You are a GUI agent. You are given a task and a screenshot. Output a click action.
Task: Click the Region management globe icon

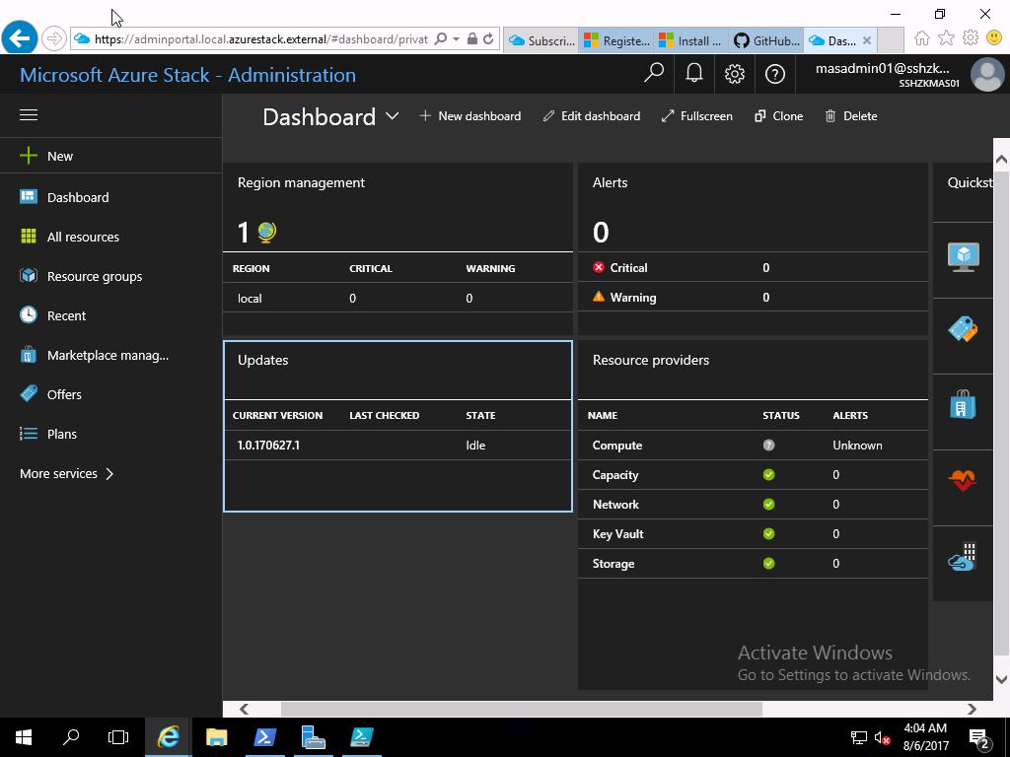tap(266, 232)
